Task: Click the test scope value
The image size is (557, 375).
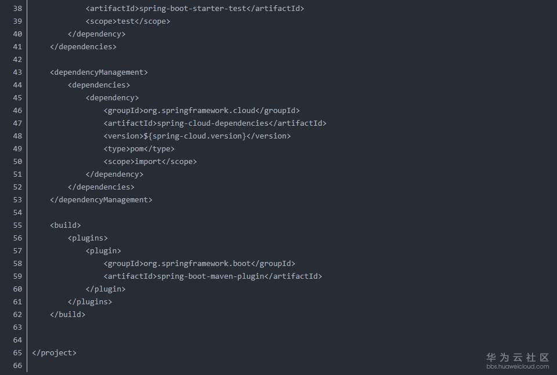Action: pos(125,21)
